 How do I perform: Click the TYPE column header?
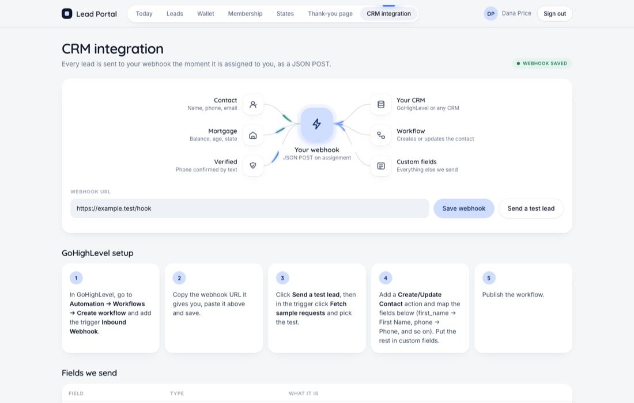click(177, 393)
